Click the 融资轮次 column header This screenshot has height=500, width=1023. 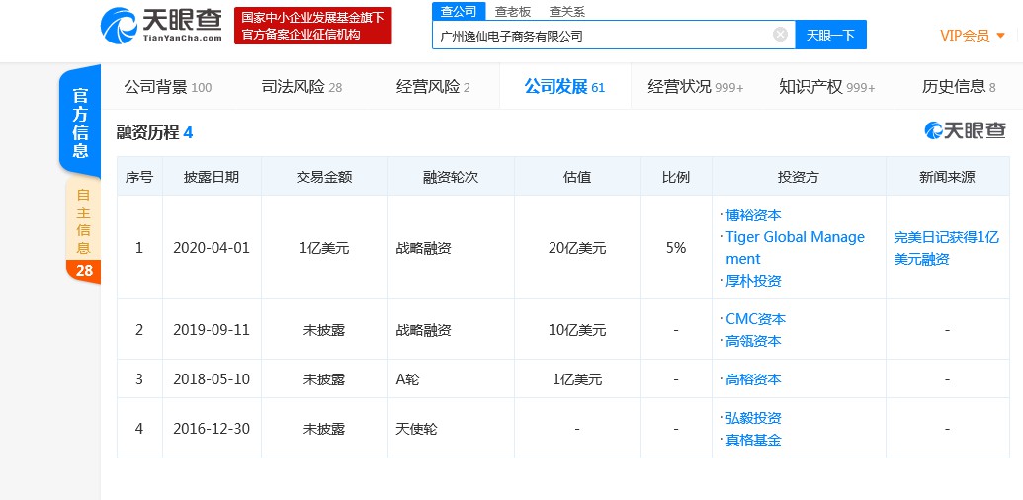[x=451, y=177]
